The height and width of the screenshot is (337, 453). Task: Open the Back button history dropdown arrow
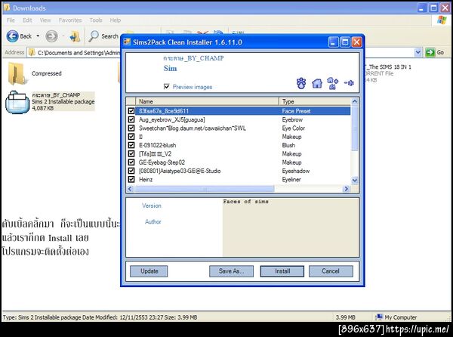[38, 36]
